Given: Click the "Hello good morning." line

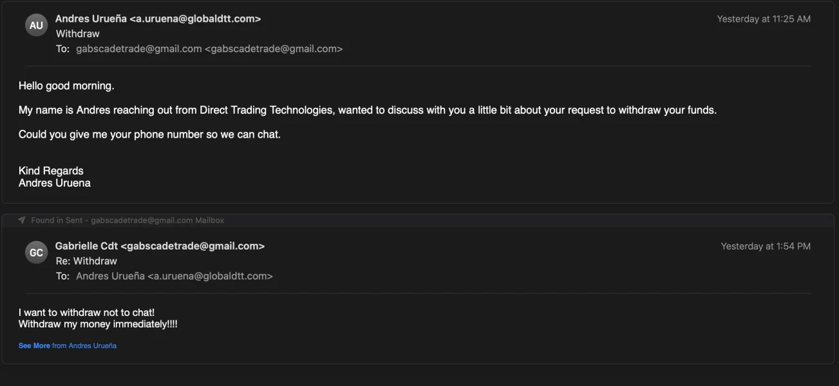Looking at the screenshot, I should [66, 86].
